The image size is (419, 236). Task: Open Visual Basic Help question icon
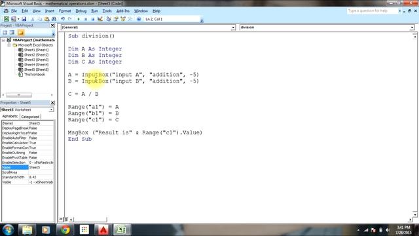pos(139,19)
